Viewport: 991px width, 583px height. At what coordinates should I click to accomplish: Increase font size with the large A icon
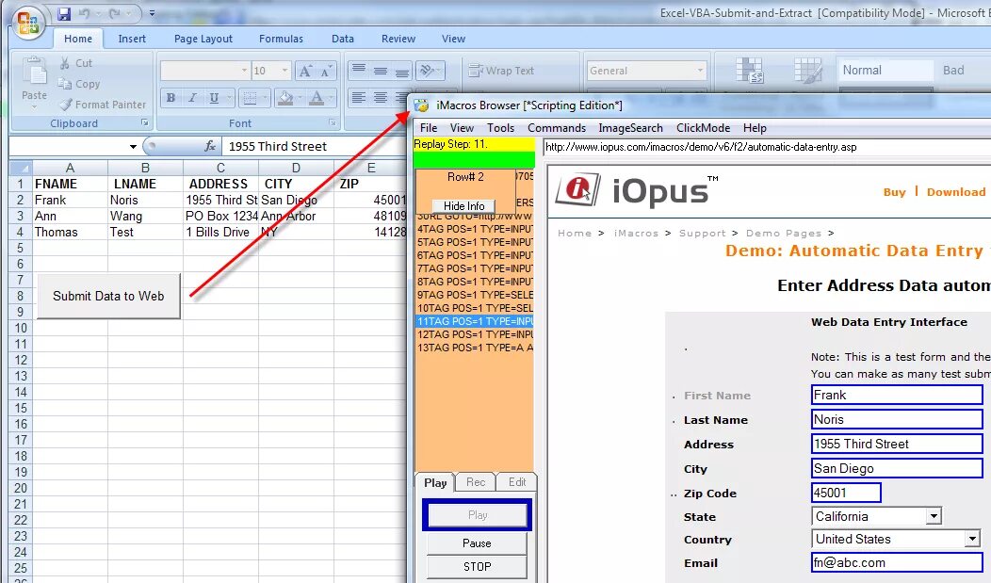(304, 71)
